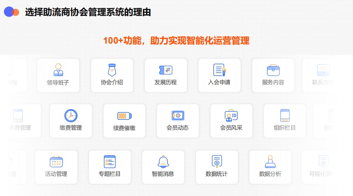
Task: Click the 数据分析 text label
Action: [x=270, y=174]
